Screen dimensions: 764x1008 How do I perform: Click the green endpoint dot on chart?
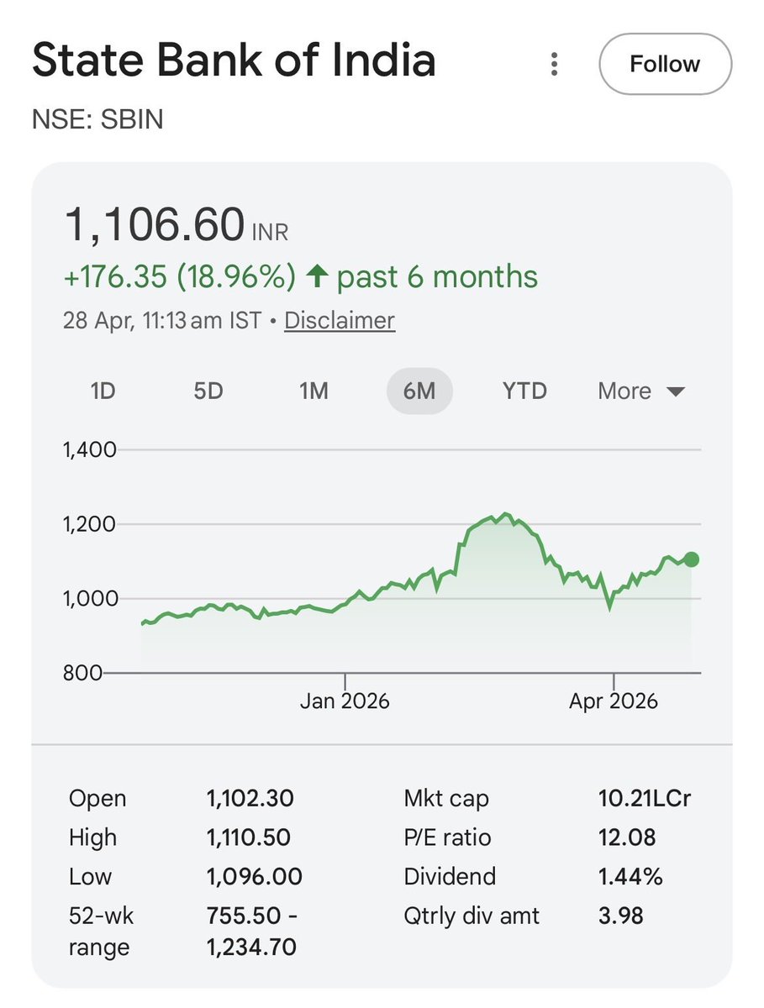click(692, 559)
